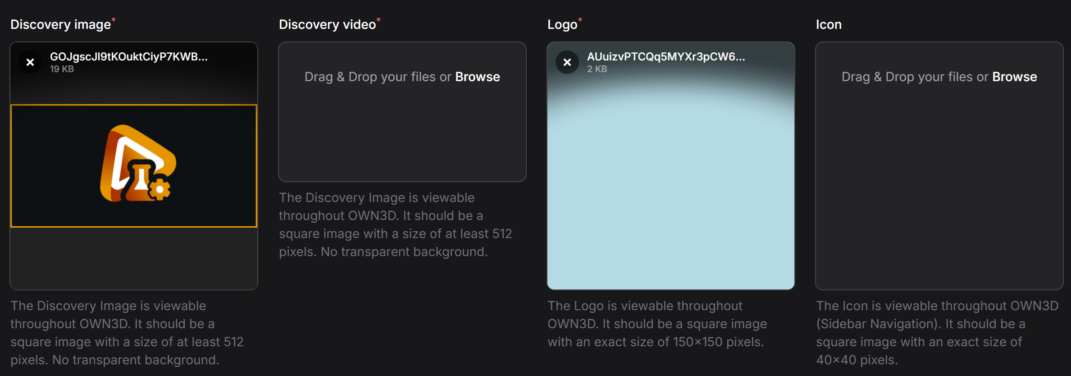1071x376 pixels.
Task: Remove the uploaded Logo file
Action: (x=567, y=62)
